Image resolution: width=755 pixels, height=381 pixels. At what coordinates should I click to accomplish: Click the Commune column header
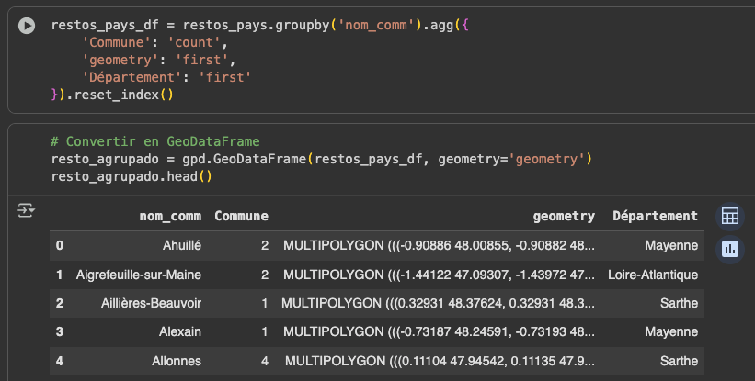pos(241,217)
